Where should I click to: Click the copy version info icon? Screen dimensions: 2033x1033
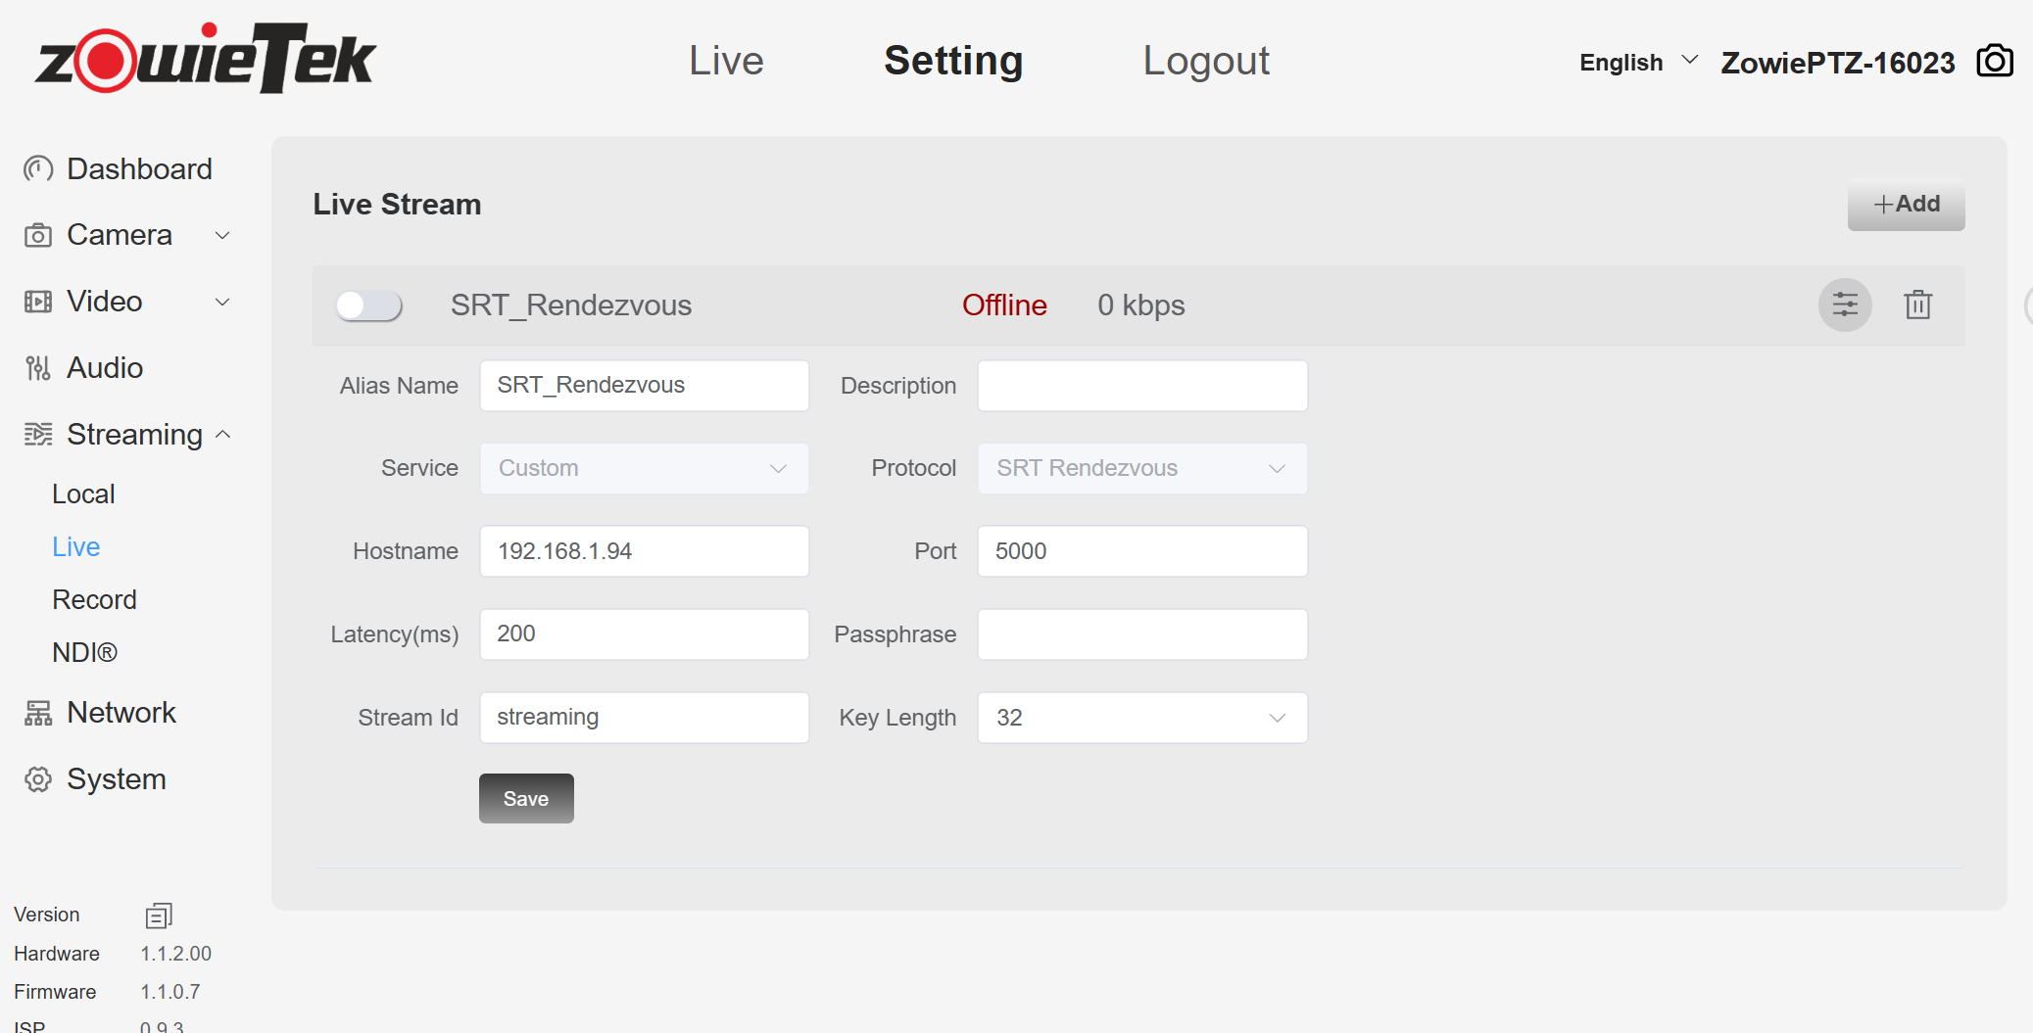pyautogui.click(x=159, y=916)
